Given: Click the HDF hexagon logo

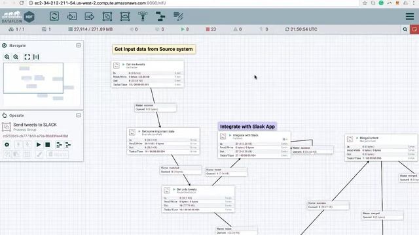Looking at the screenshot, I should [x=29, y=17].
